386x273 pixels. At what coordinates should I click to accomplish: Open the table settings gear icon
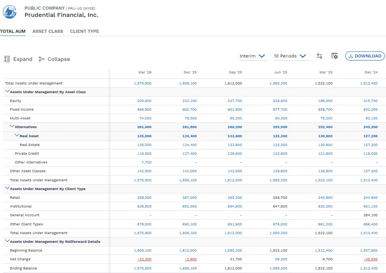(x=334, y=56)
